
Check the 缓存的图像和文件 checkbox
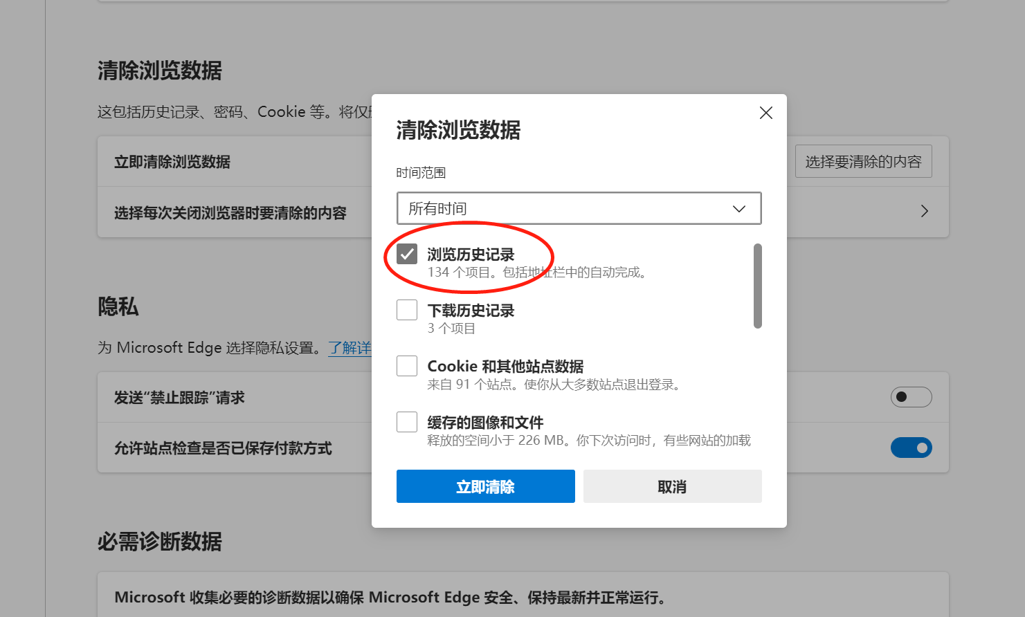pos(407,422)
